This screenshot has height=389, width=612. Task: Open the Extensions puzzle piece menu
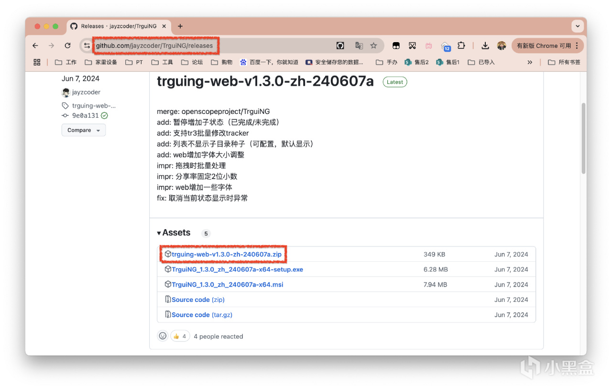pos(461,45)
